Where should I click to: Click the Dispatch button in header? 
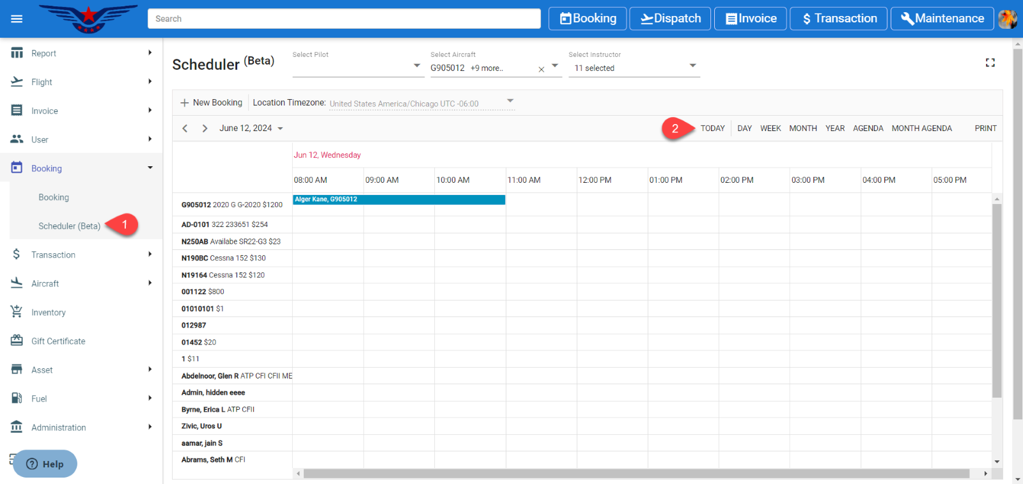pos(670,19)
